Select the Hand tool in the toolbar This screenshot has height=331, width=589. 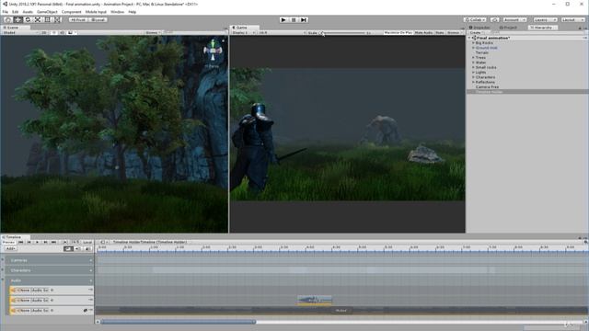pos(8,19)
